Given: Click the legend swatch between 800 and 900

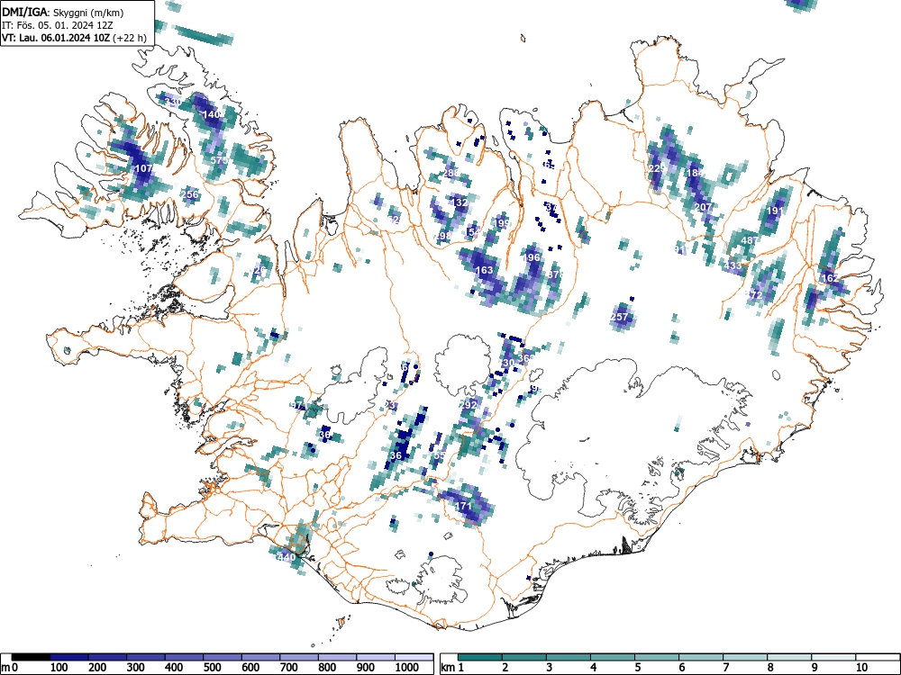Looking at the screenshot, I should (x=337, y=657).
